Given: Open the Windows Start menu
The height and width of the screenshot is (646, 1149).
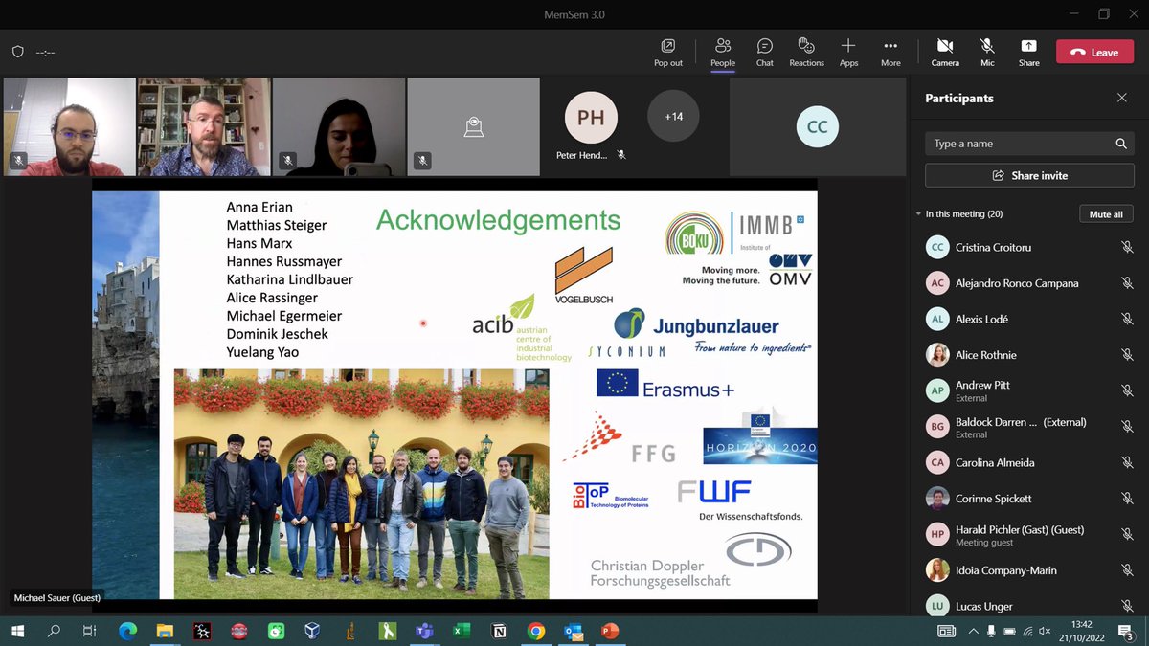Looking at the screenshot, I should (x=17, y=631).
